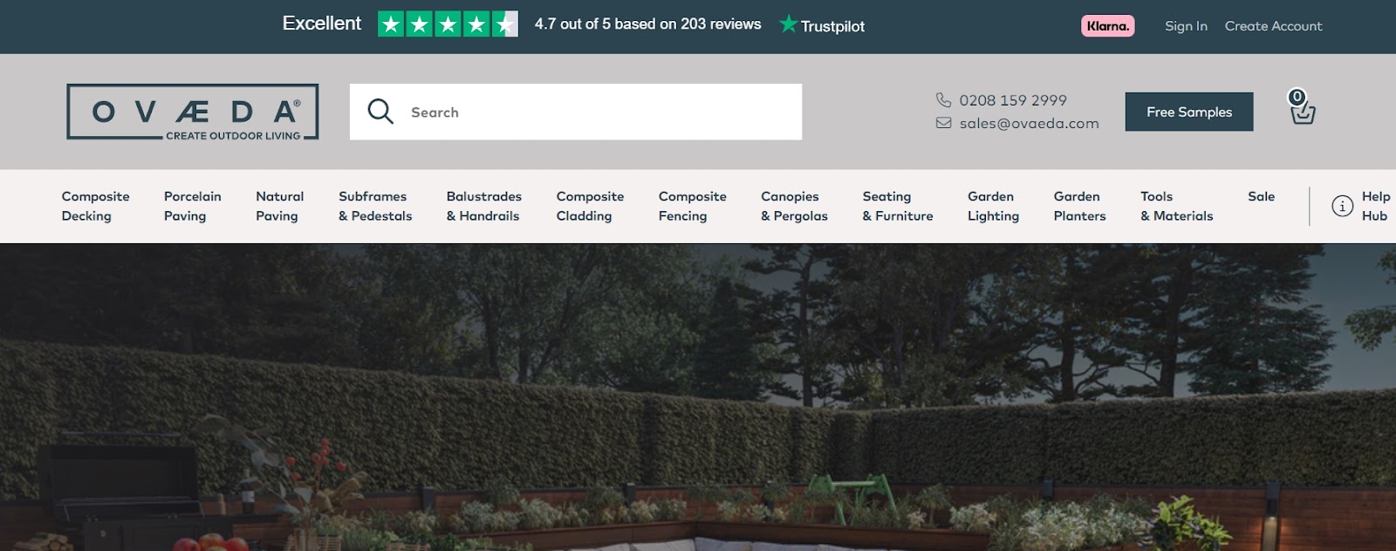This screenshot has height=551, width=1396.
Task: Open Garden Planters menu
Action: (x=1079, y=206)
